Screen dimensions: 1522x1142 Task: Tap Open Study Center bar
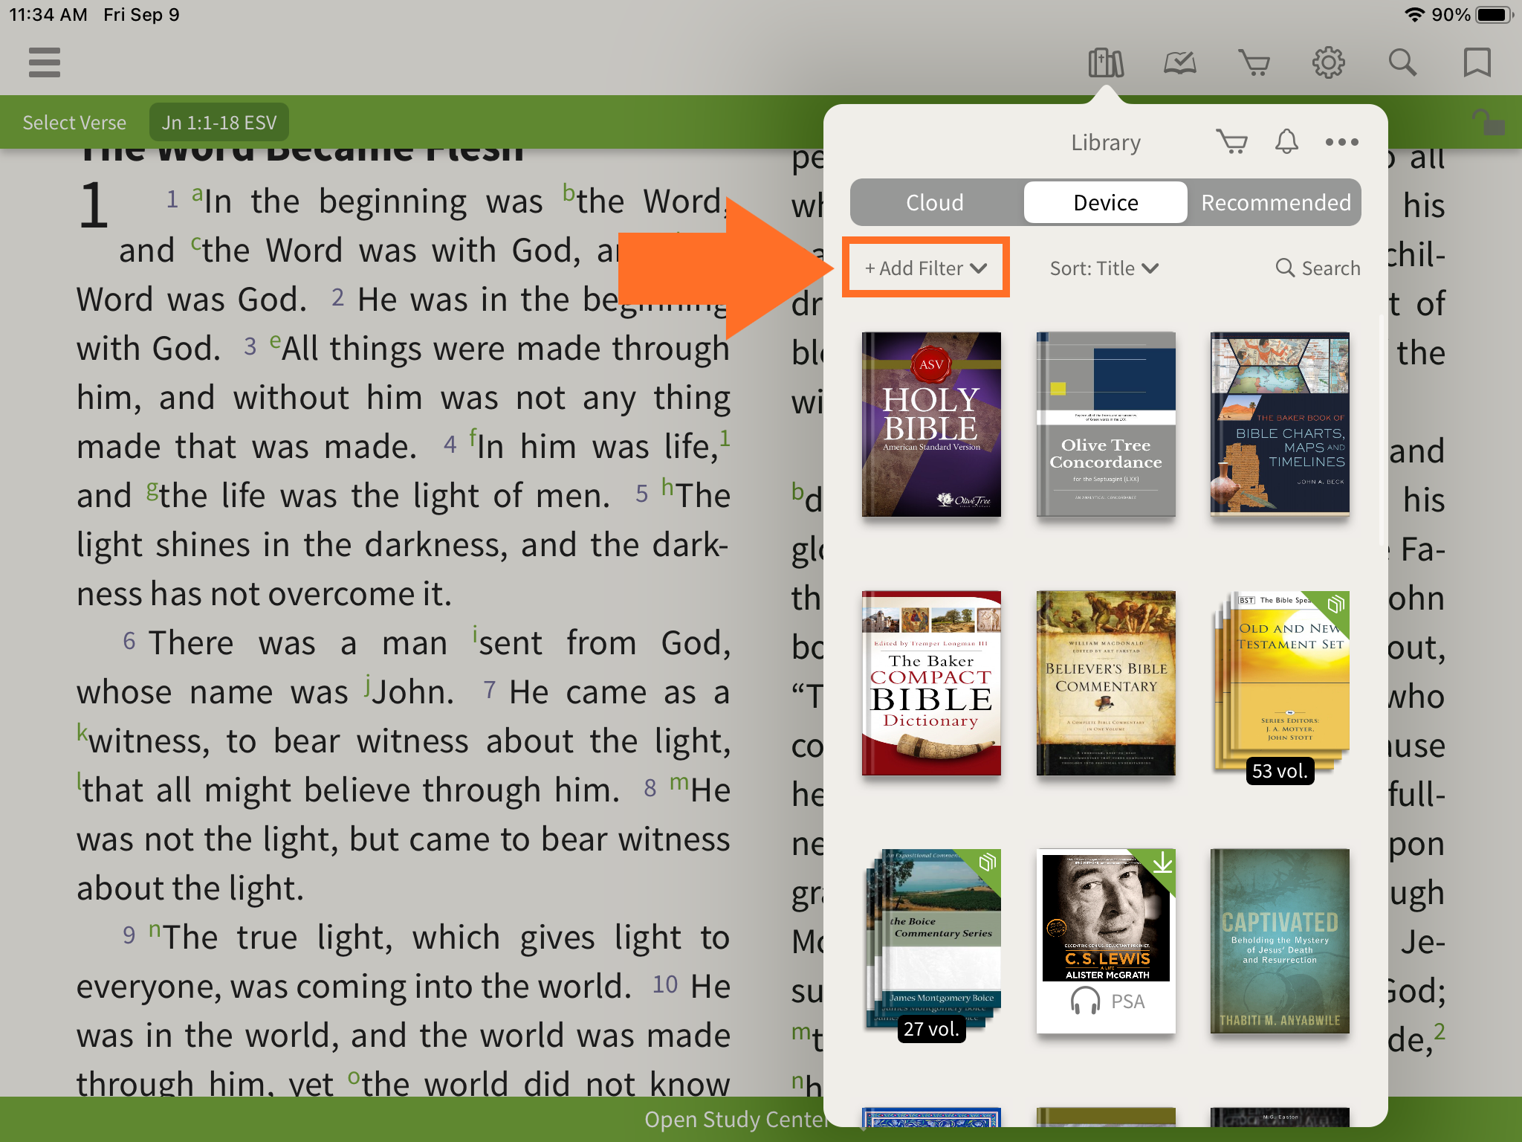[x=736, y=1119]
